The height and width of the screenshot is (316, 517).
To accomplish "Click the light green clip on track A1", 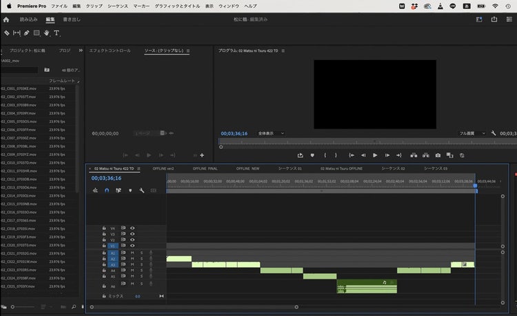I will coord(179,259).
